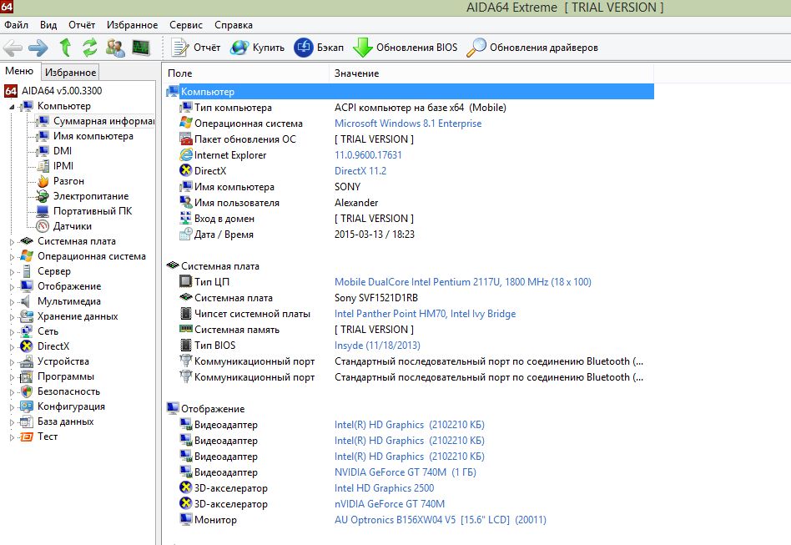This screenshot has height=545, width=791.
Task: Click the Электропитание icon in tree
Action: (43, 196)
